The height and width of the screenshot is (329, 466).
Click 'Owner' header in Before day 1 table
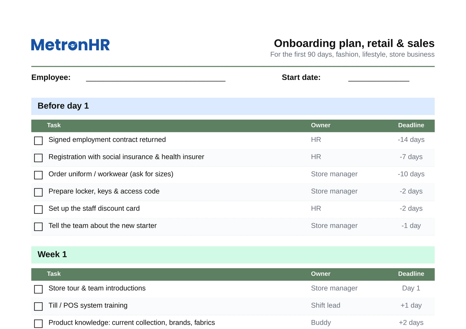point(321,125)
